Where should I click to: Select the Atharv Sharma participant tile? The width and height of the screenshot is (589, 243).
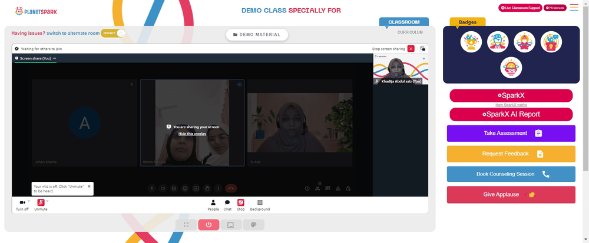tap(84, 122)
